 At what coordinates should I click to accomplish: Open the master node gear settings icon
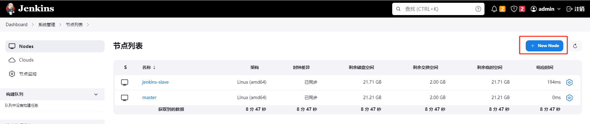569,98
